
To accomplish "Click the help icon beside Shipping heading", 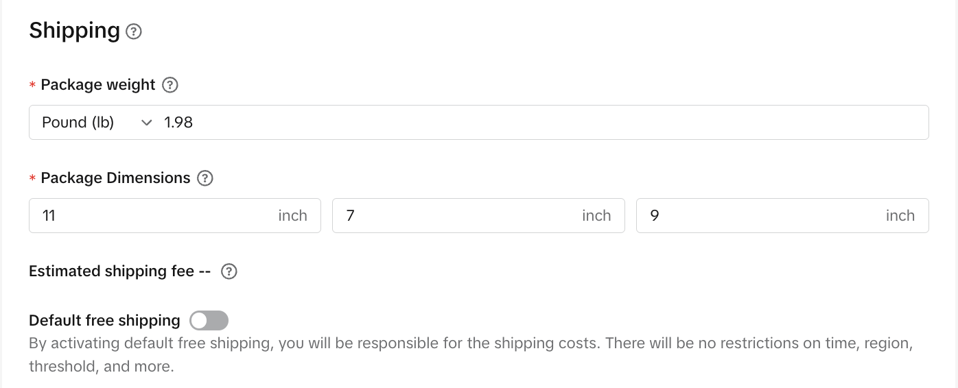I will (x=135, y=32).
